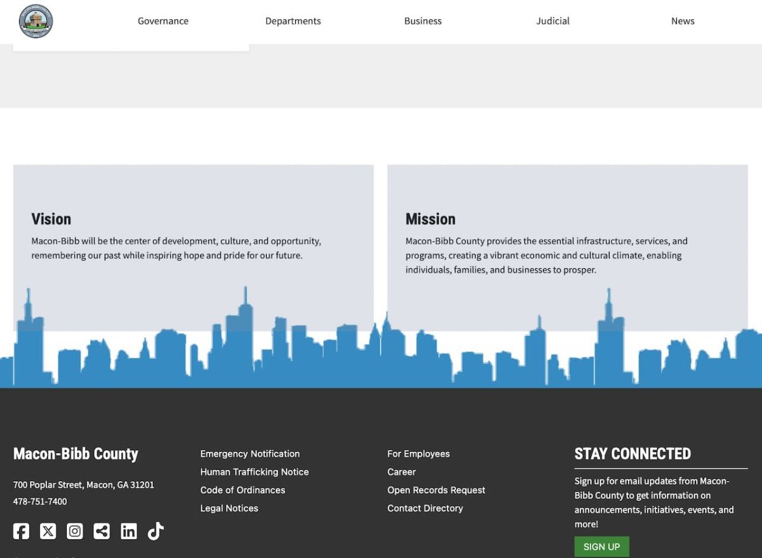The height and width of the screenshot is (558, 762).
Task: Click the 700 Poplar Street address
Action: pyautogui.click(x=84, y=485)
